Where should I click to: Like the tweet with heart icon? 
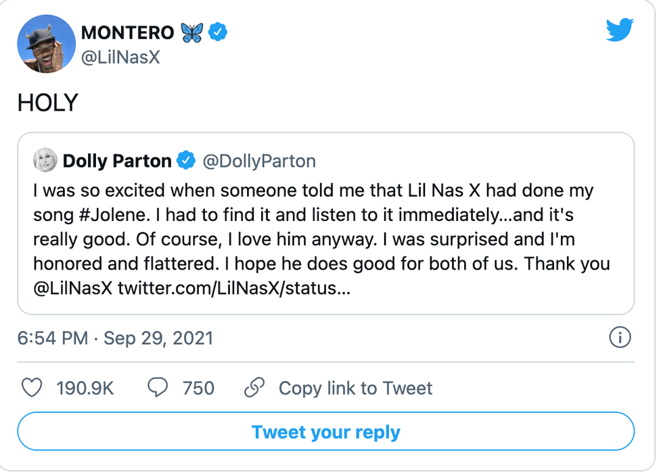pyautogui.click(x=32, y=388)
